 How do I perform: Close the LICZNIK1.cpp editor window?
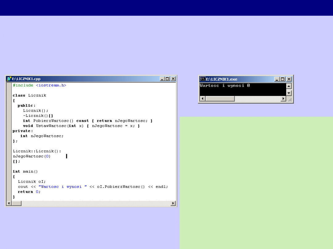[173, 79]
